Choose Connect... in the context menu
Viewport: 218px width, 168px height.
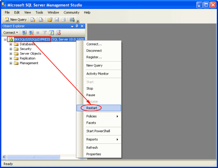click(99, 44)
